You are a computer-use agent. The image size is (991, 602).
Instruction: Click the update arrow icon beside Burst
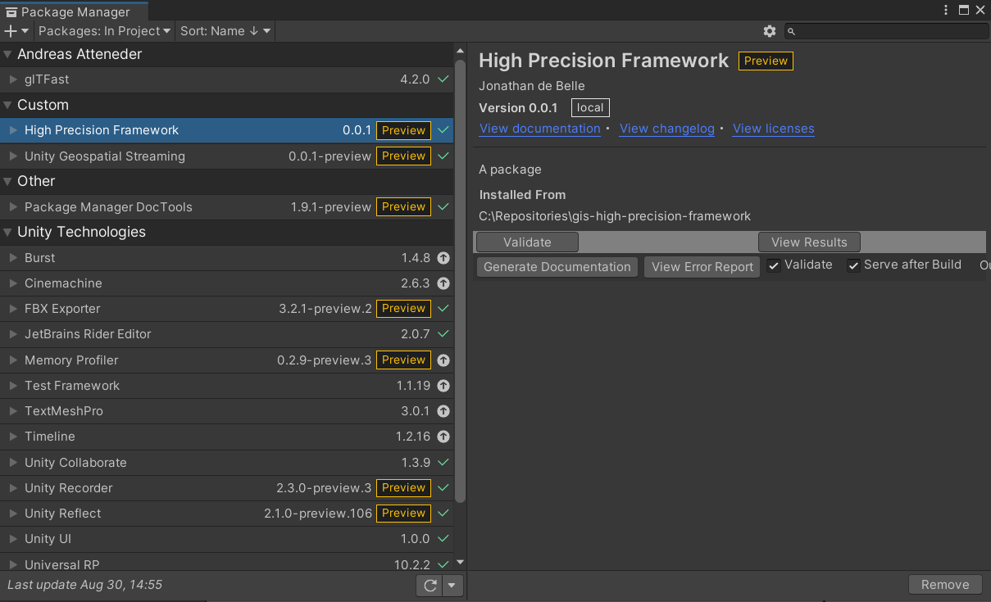click(443, 258)
